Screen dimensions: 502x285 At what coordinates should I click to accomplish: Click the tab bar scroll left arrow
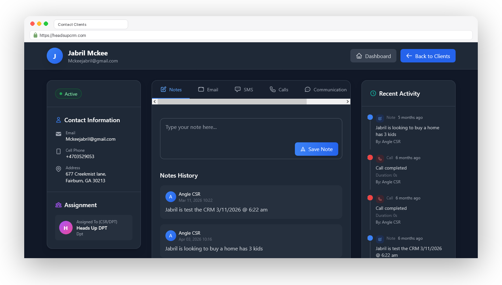pyautogui.click(x=155, y=101)
